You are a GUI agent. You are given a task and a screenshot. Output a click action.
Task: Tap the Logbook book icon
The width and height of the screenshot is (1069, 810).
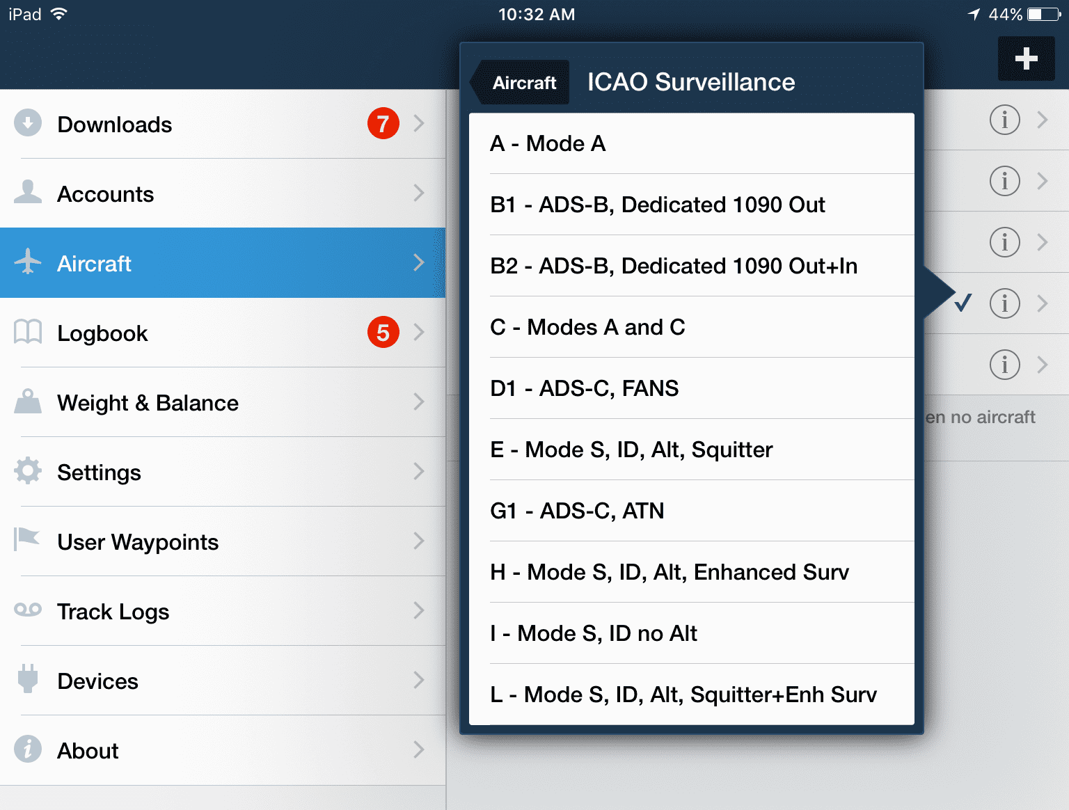28,332
